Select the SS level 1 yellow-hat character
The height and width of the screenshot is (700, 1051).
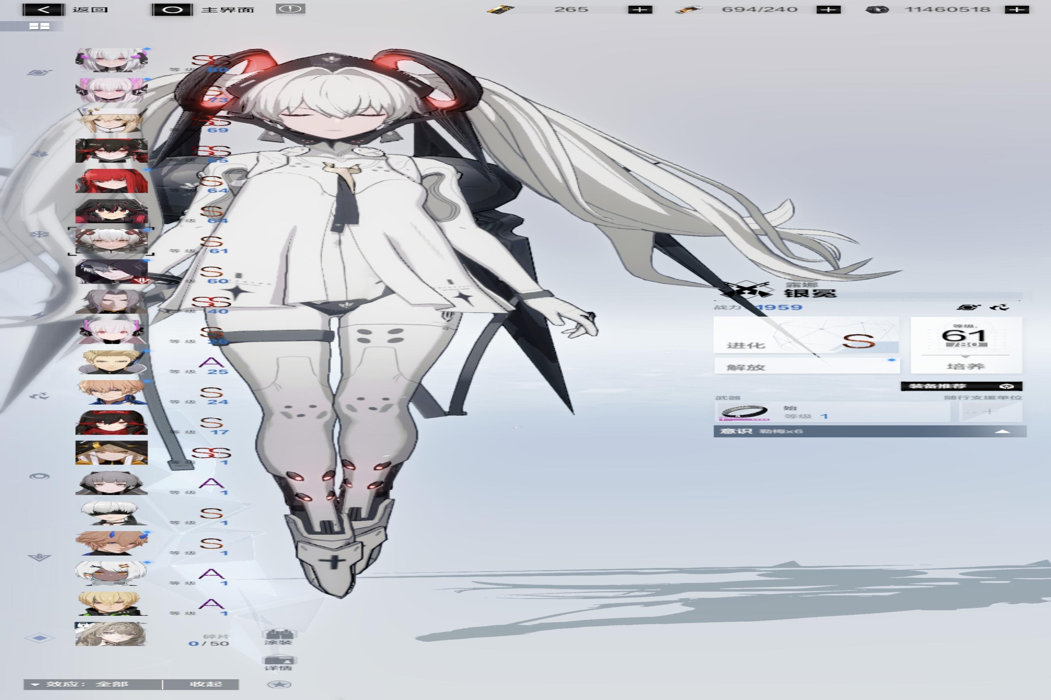pos(111,453)
